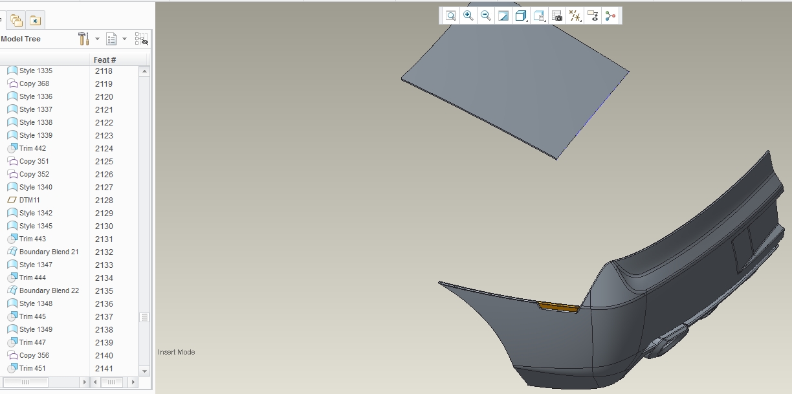
Task: Select datum plane DTM11
Action: pos(29,200)
